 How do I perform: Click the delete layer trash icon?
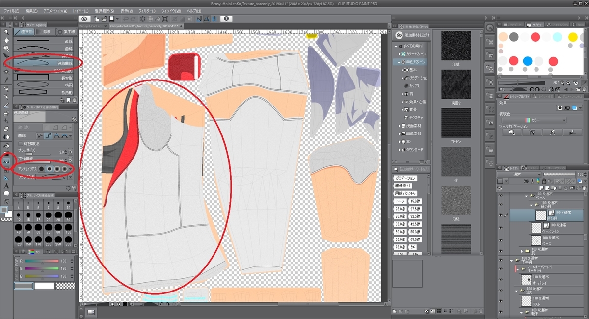[584, 188]
